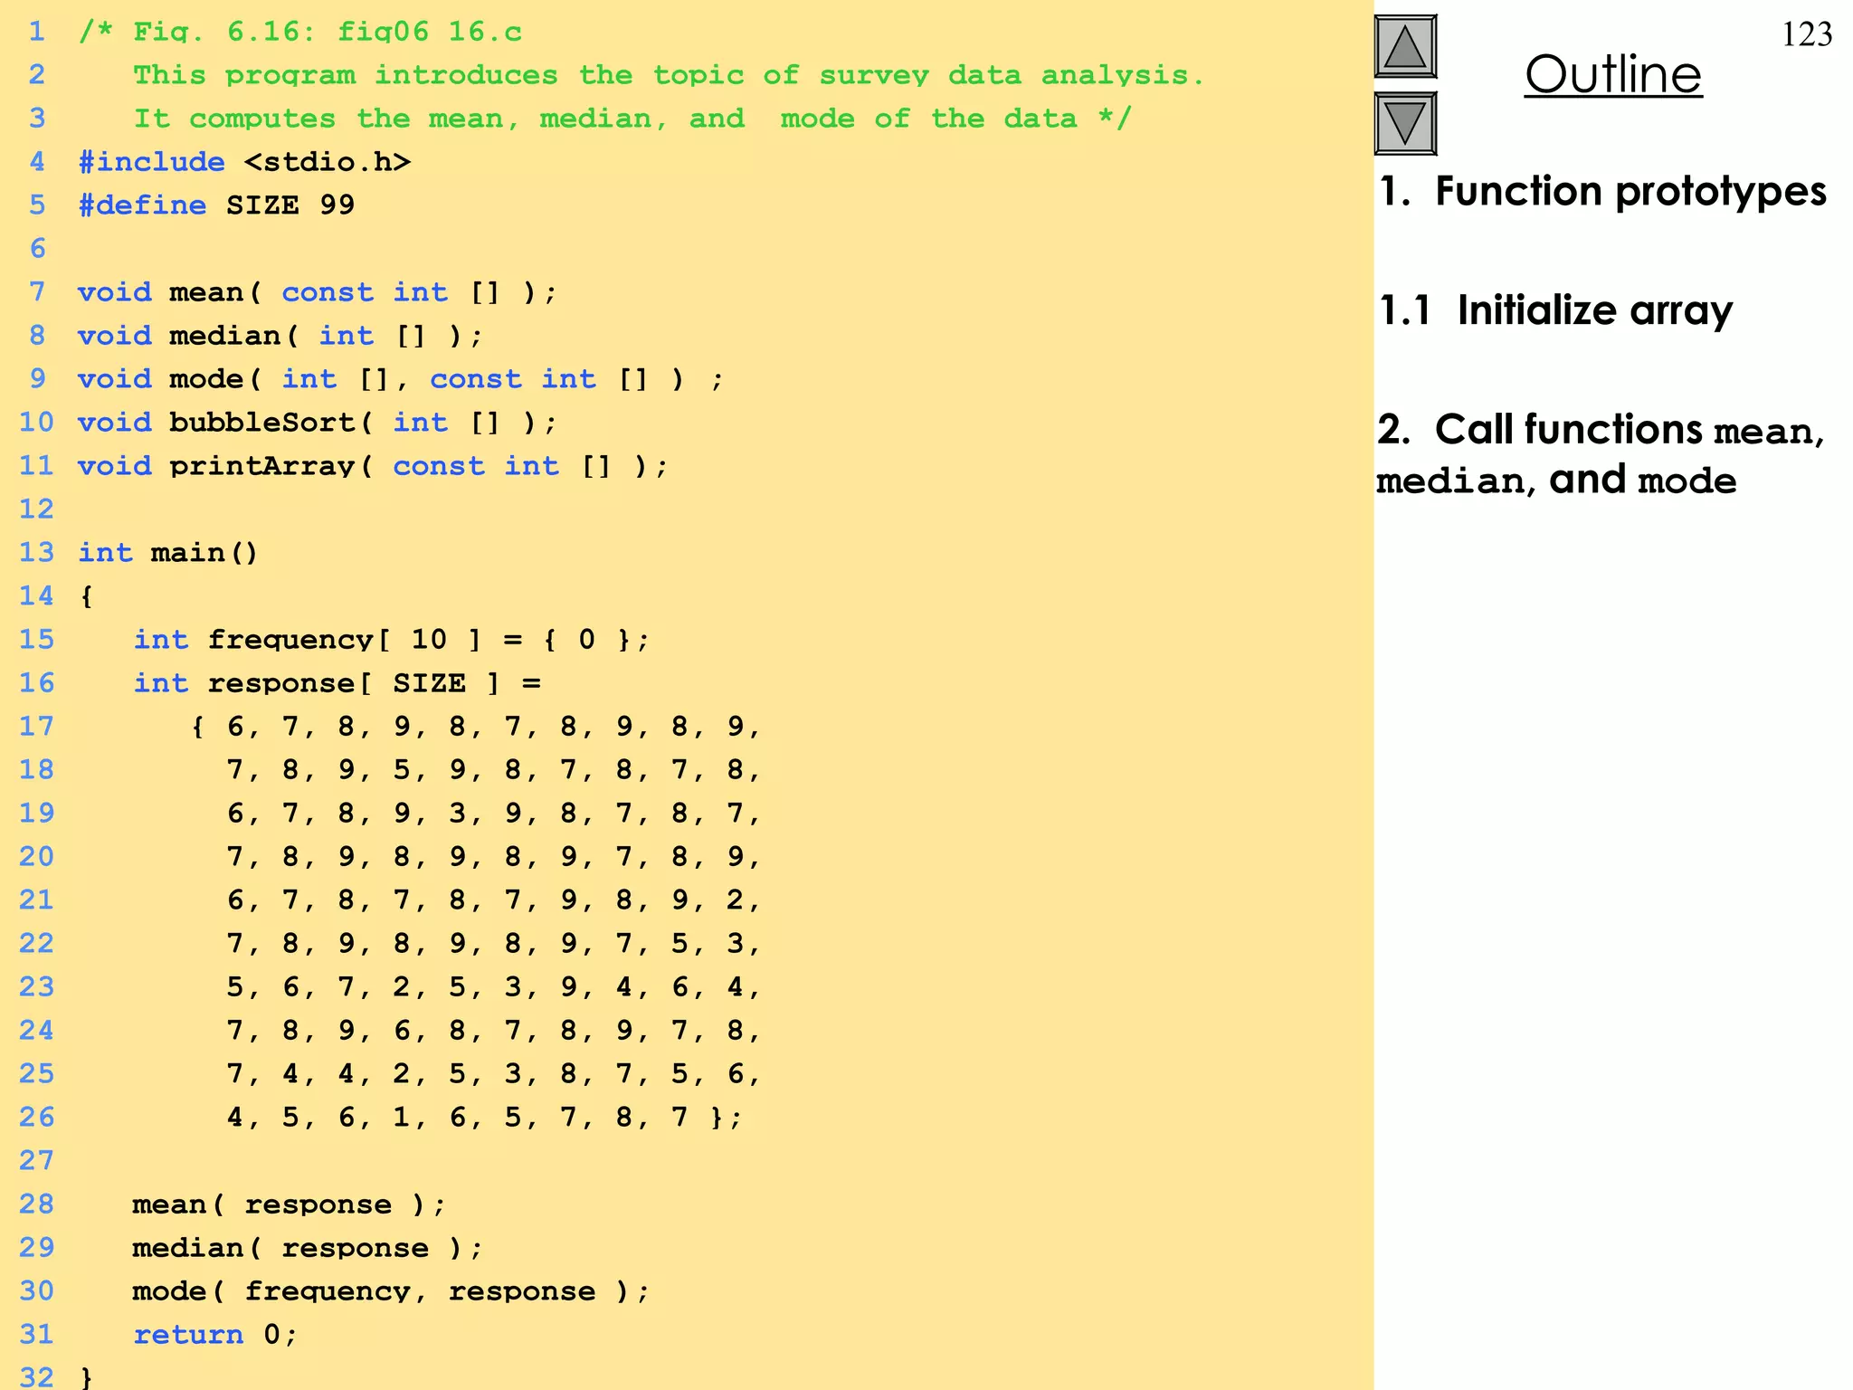Click data row '4, 5, 6, 1, 6, 5, 7, 8, 7 };'
The height and width of the screenshot is (1390, 1853).
coord(484,1118)
